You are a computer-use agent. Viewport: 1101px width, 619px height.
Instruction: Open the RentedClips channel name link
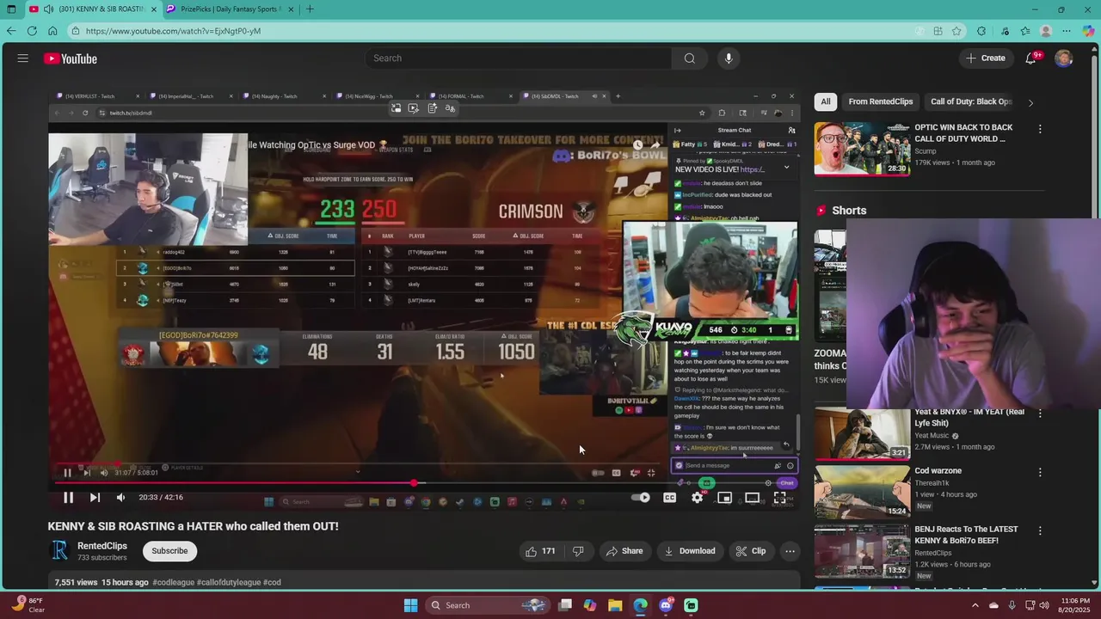[x=101, y=546]
